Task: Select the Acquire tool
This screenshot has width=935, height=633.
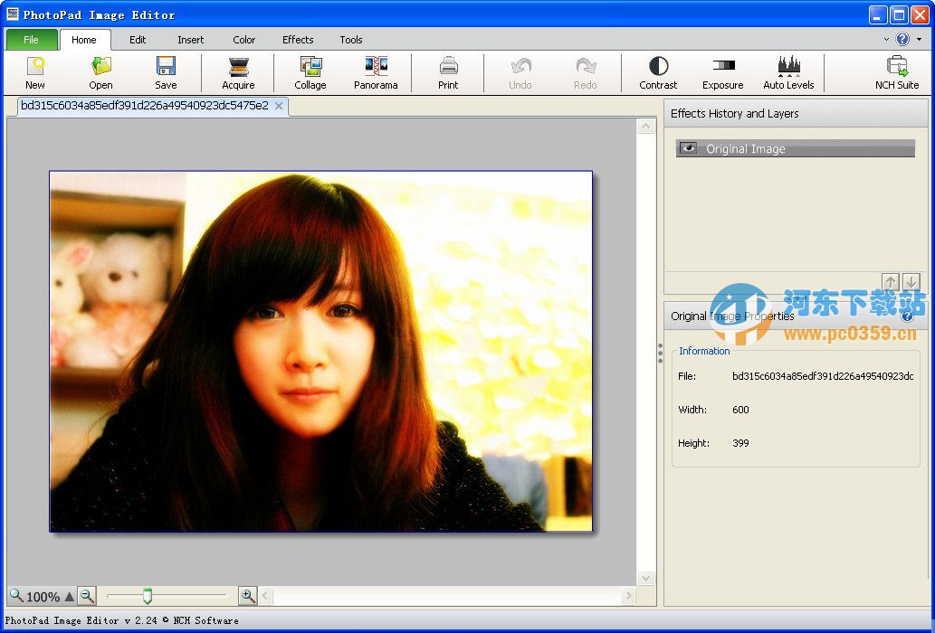Action: point(237,71)
